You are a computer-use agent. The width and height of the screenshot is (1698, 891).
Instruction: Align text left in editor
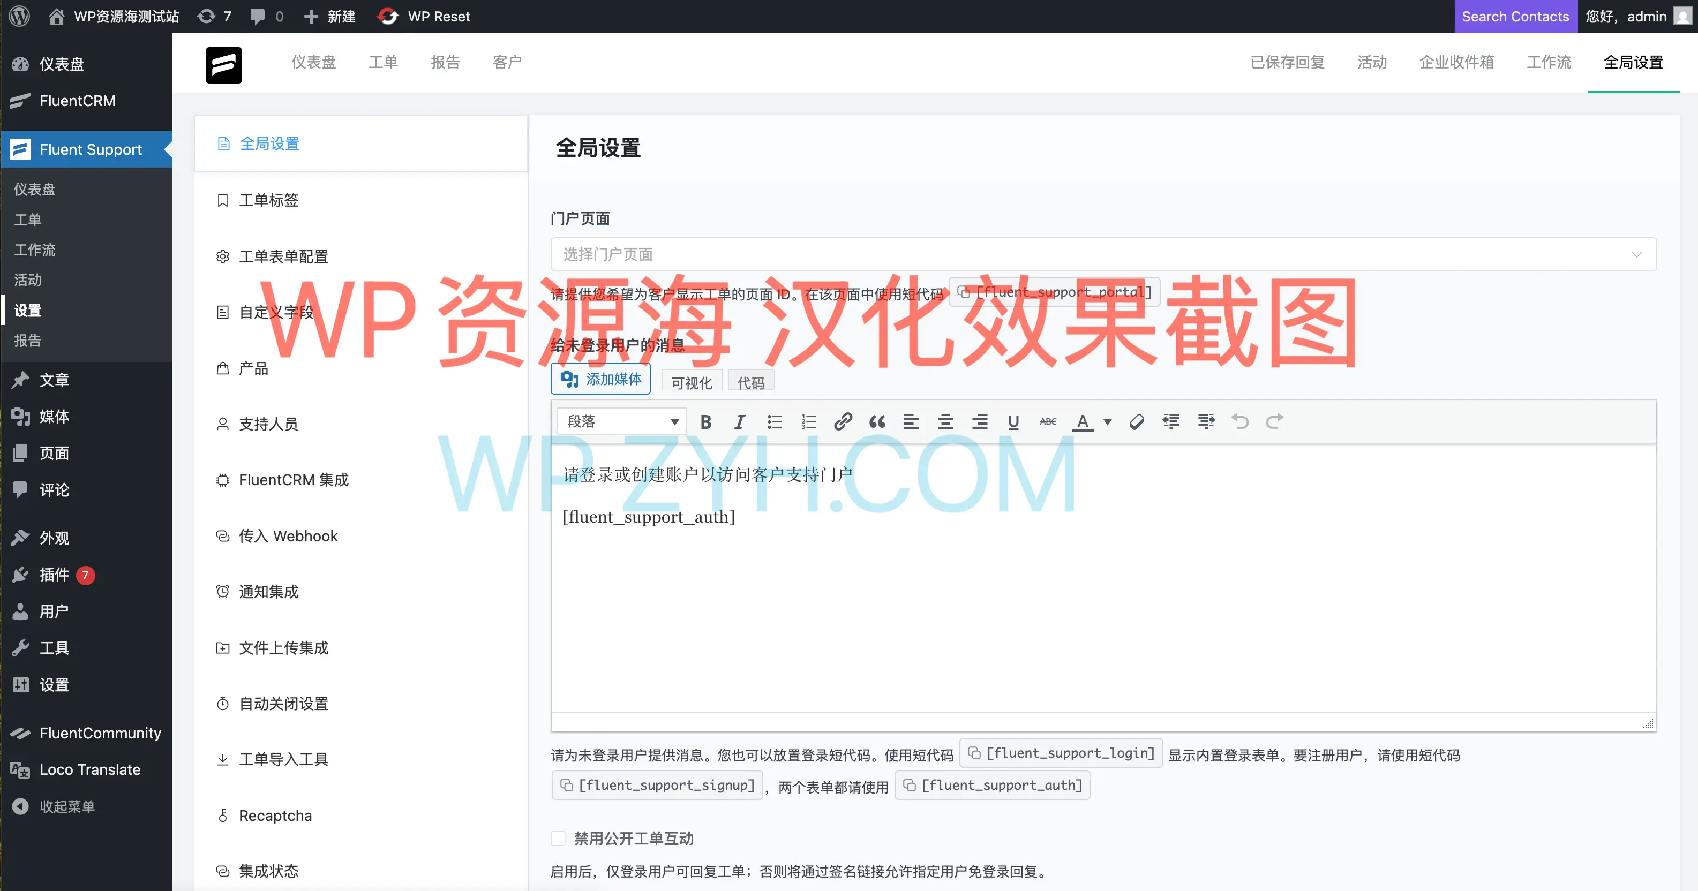tap(911, 422)
